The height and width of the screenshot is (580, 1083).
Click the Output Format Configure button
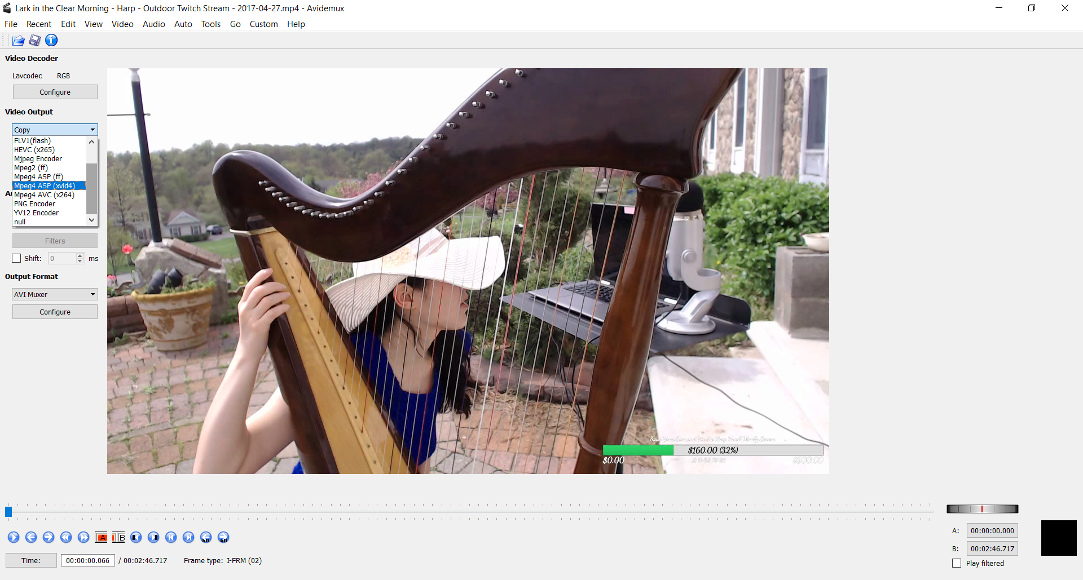click(x=55, y=312)
